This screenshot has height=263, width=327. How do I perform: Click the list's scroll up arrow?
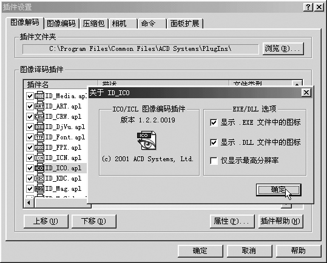click(297, 84)
